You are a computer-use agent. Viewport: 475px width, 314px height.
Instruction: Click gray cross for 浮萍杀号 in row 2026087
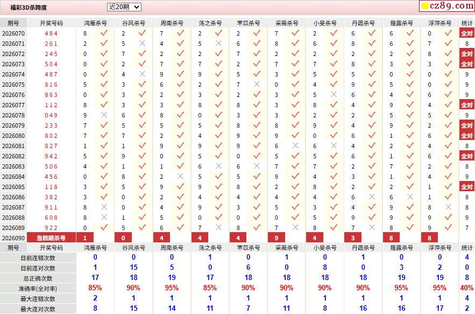click(x=448, y=207)
